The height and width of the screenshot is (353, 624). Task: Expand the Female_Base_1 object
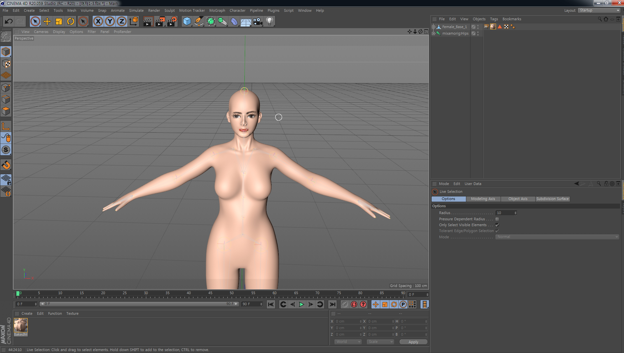pyautogui.click(x=434, y=27)
